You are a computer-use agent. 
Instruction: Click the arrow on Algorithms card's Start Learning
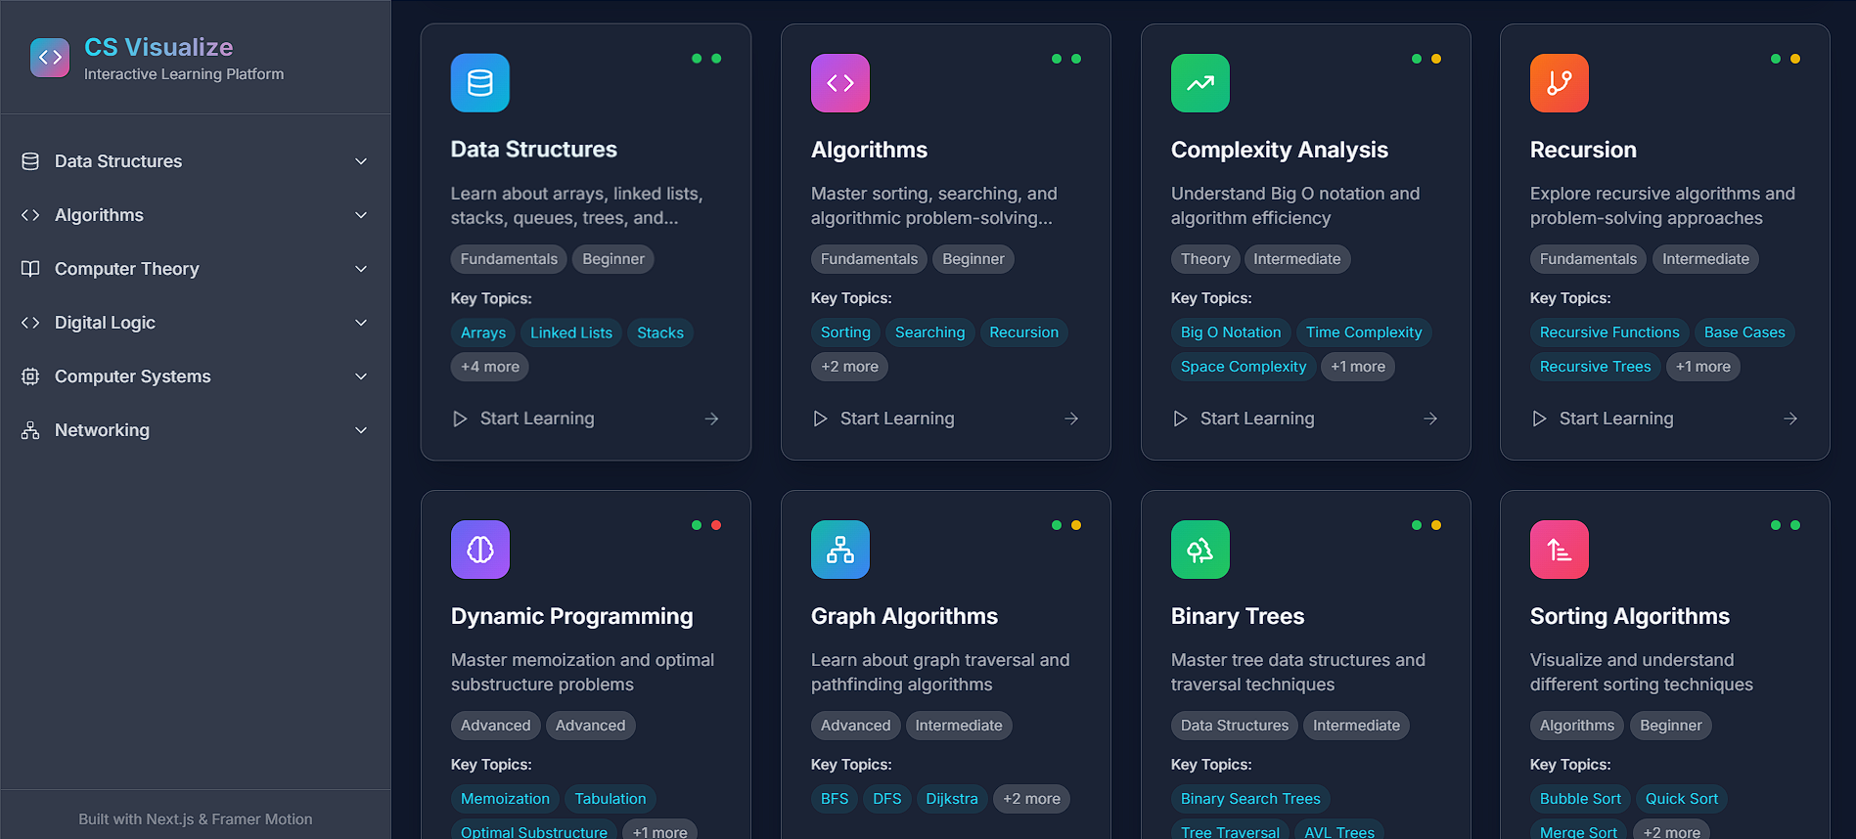click(1071, 419)
